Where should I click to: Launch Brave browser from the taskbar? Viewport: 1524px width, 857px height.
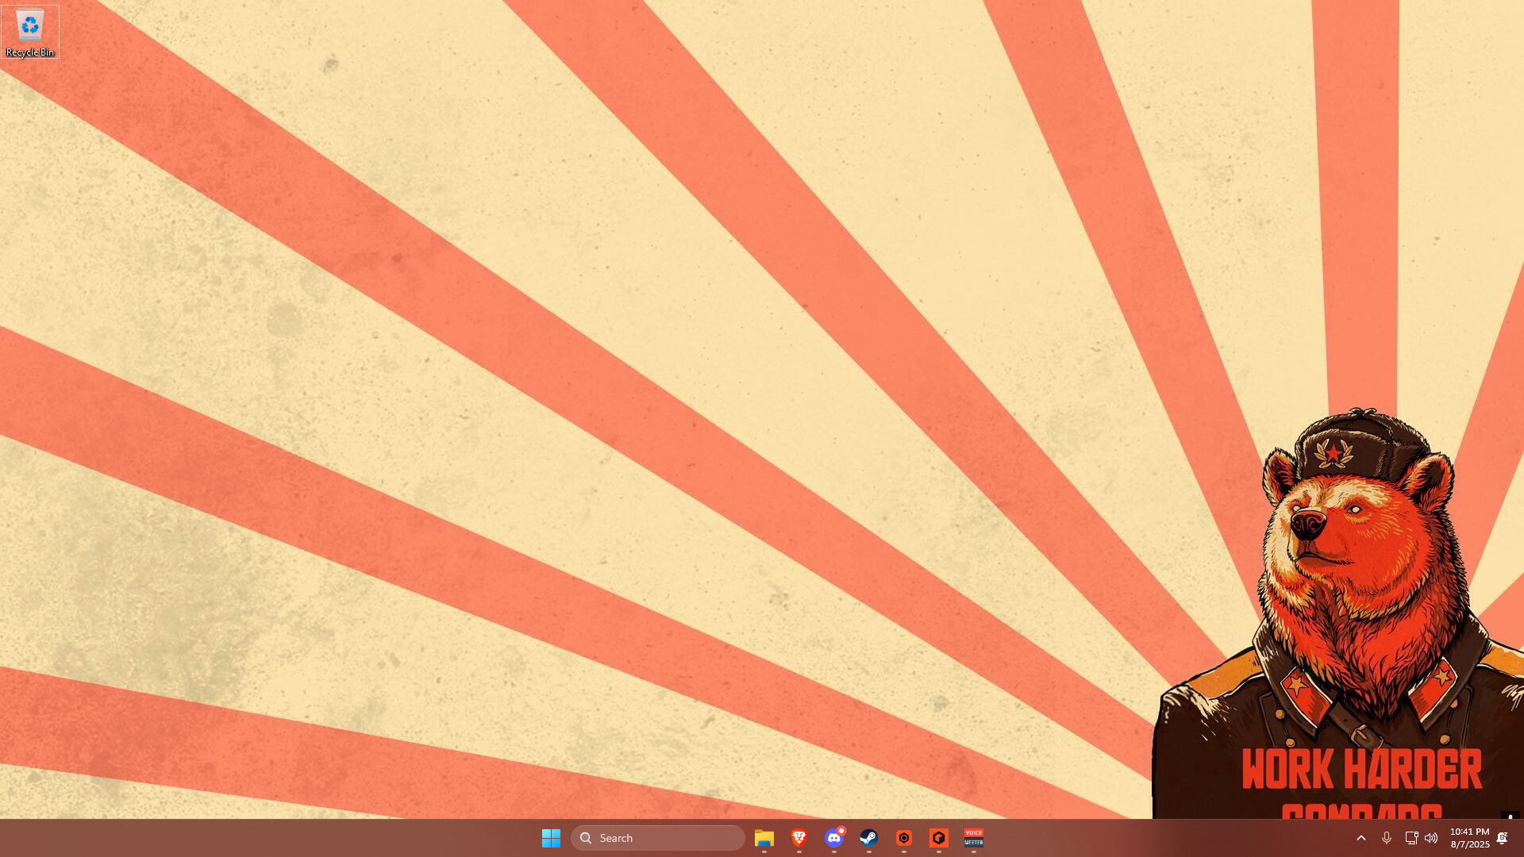point(799,838)
